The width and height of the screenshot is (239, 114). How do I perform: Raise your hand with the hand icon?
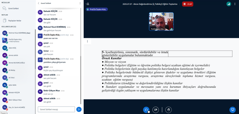(168, 110)
